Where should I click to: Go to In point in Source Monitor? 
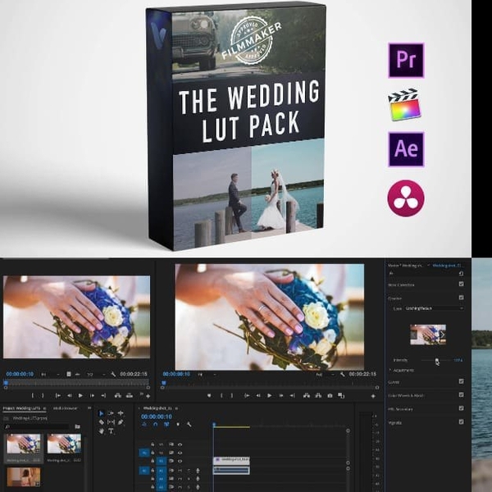57,396
